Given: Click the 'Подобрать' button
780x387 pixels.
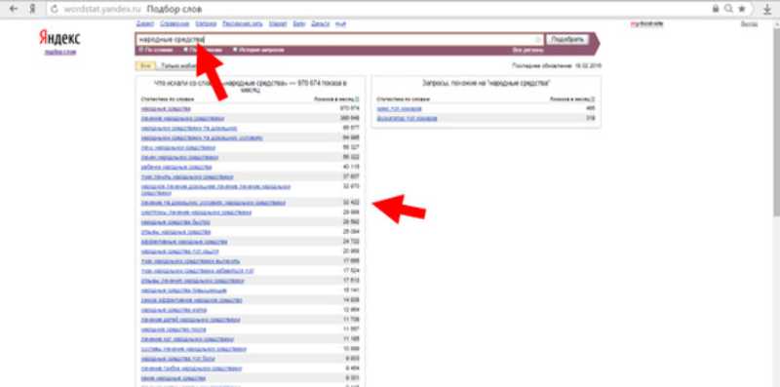Looking at the screenshot, I should tap(567, 39).
